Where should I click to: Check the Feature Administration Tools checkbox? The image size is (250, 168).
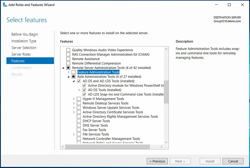74,72
